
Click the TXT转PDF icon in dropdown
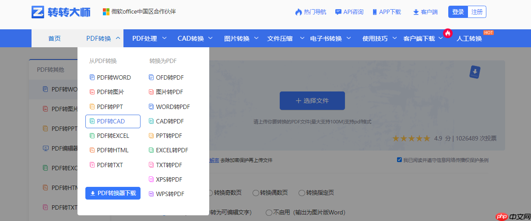point(151,165)
